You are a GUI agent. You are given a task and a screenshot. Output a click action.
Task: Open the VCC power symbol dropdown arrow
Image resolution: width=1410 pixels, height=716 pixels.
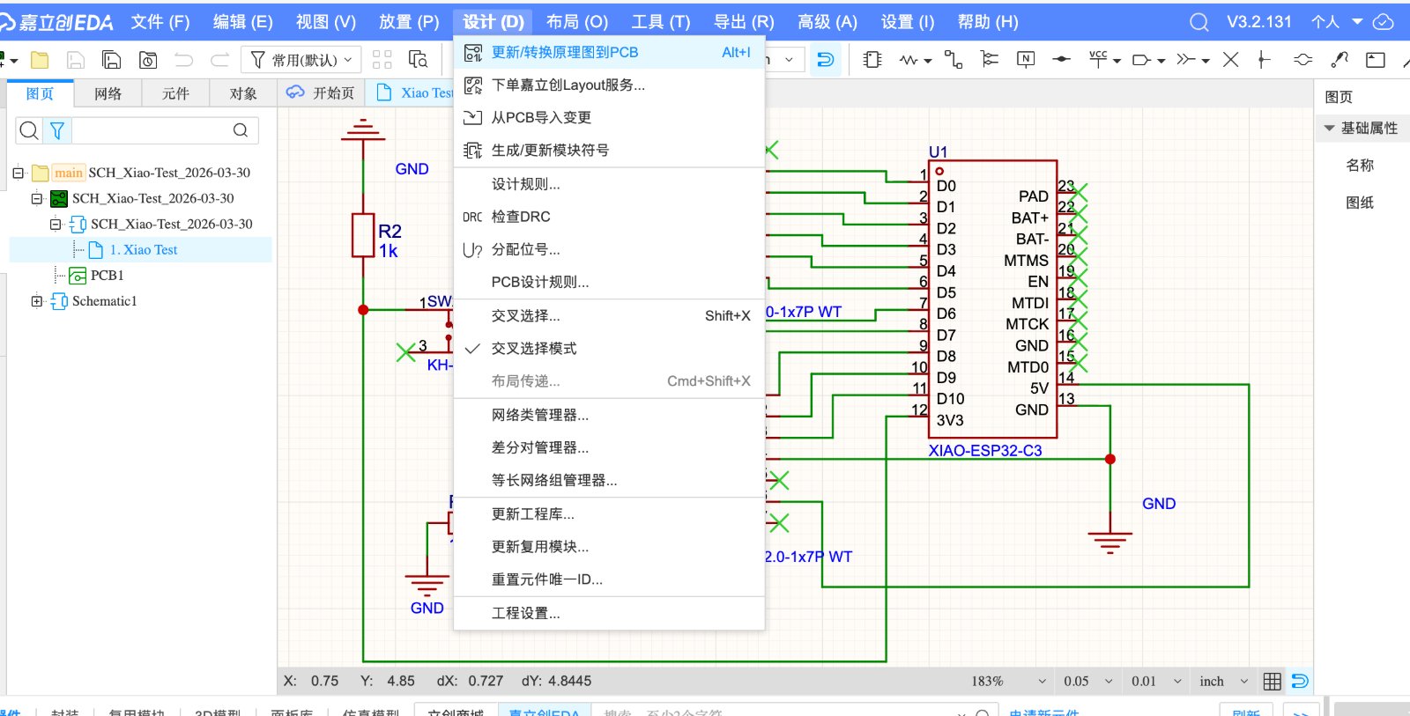pos(1117,61)
